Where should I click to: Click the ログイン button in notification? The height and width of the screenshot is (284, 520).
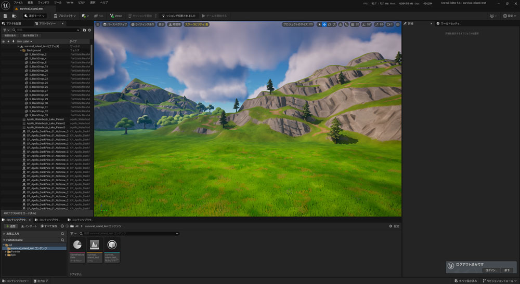pos(491,270)
